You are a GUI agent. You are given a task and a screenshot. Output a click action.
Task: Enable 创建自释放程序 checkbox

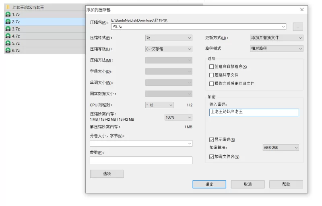click(x=212, y=66)
